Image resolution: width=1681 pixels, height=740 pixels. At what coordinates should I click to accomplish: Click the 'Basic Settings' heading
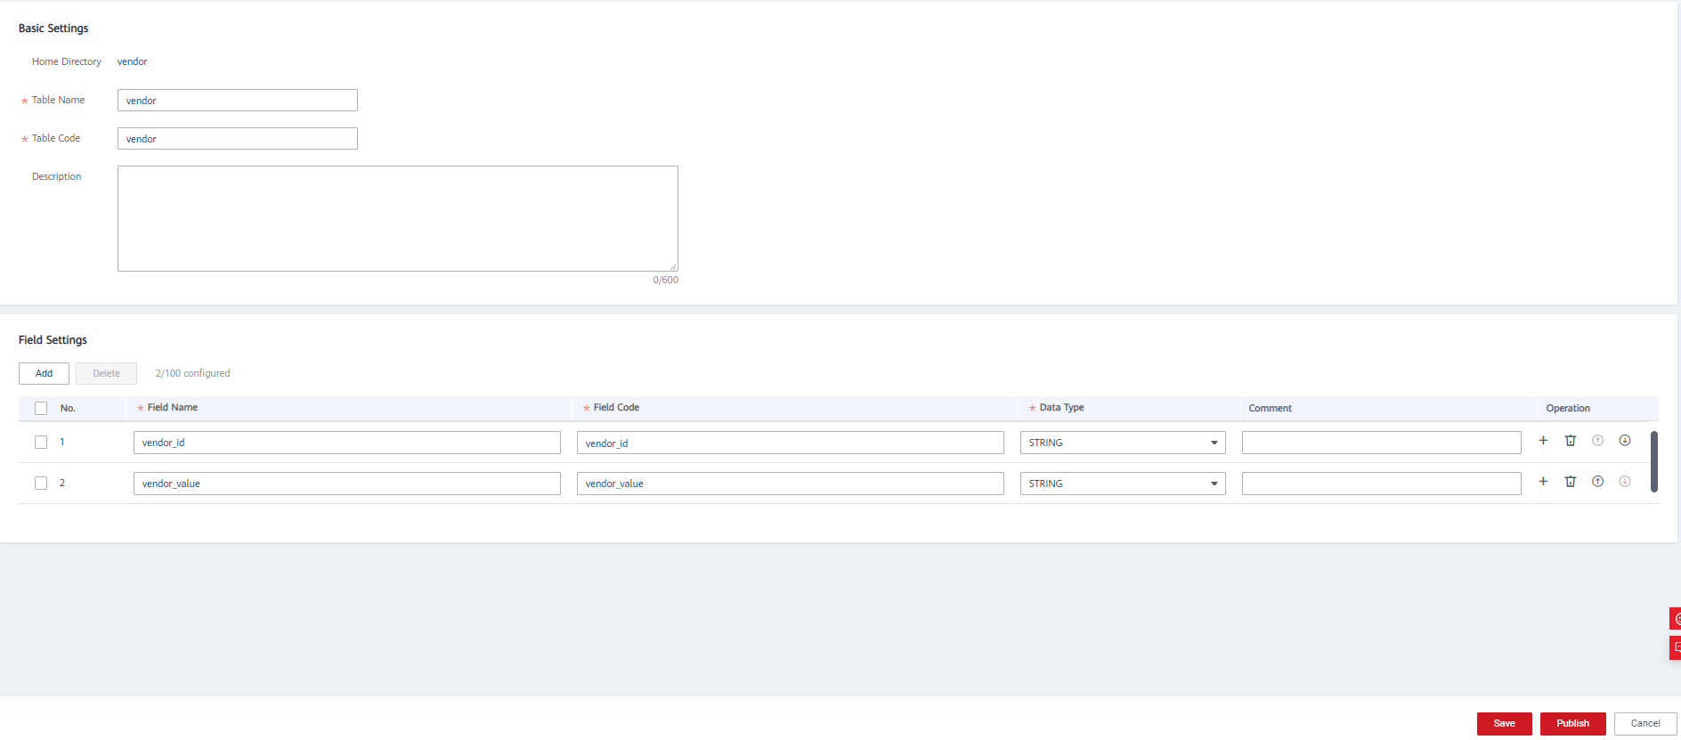tap(53, 28)
